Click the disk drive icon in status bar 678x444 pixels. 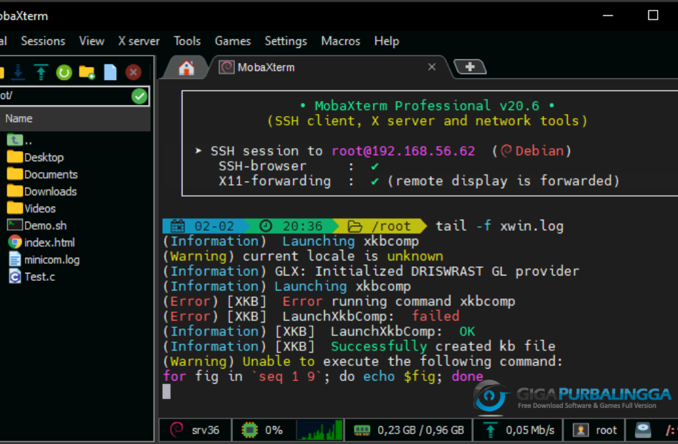pos(643,430)
